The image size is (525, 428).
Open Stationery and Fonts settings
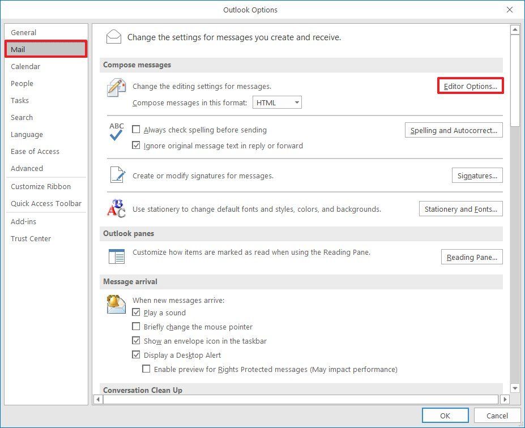[x=460, y=208]
